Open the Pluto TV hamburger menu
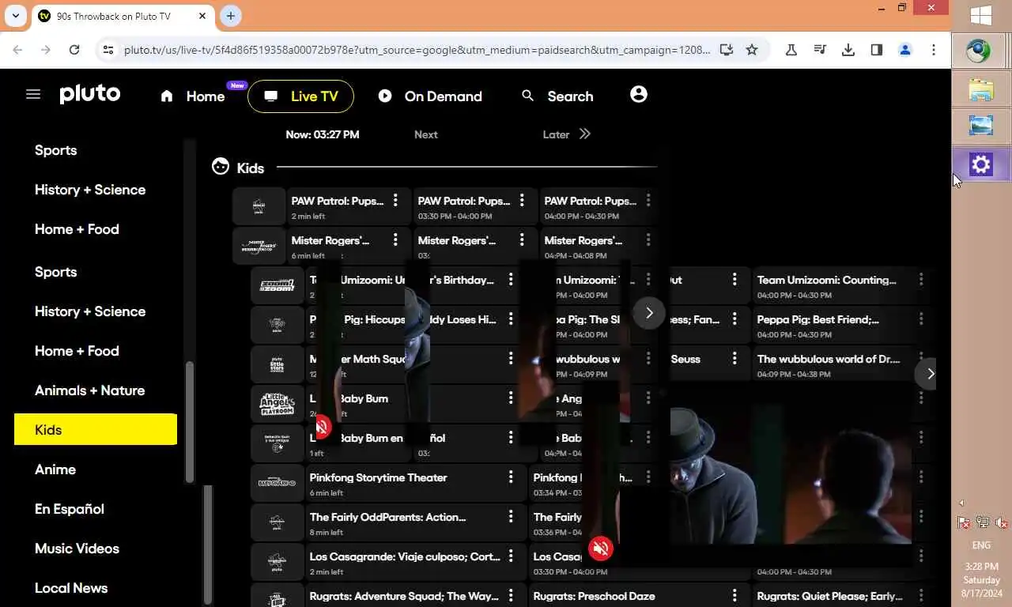1012x607 pixels. (x=32, y=95)
